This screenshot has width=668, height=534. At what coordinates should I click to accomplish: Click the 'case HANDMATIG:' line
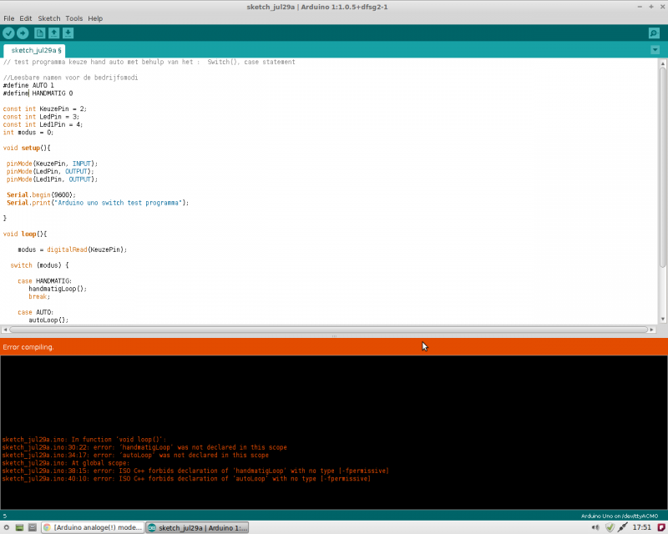coord(45,281)
